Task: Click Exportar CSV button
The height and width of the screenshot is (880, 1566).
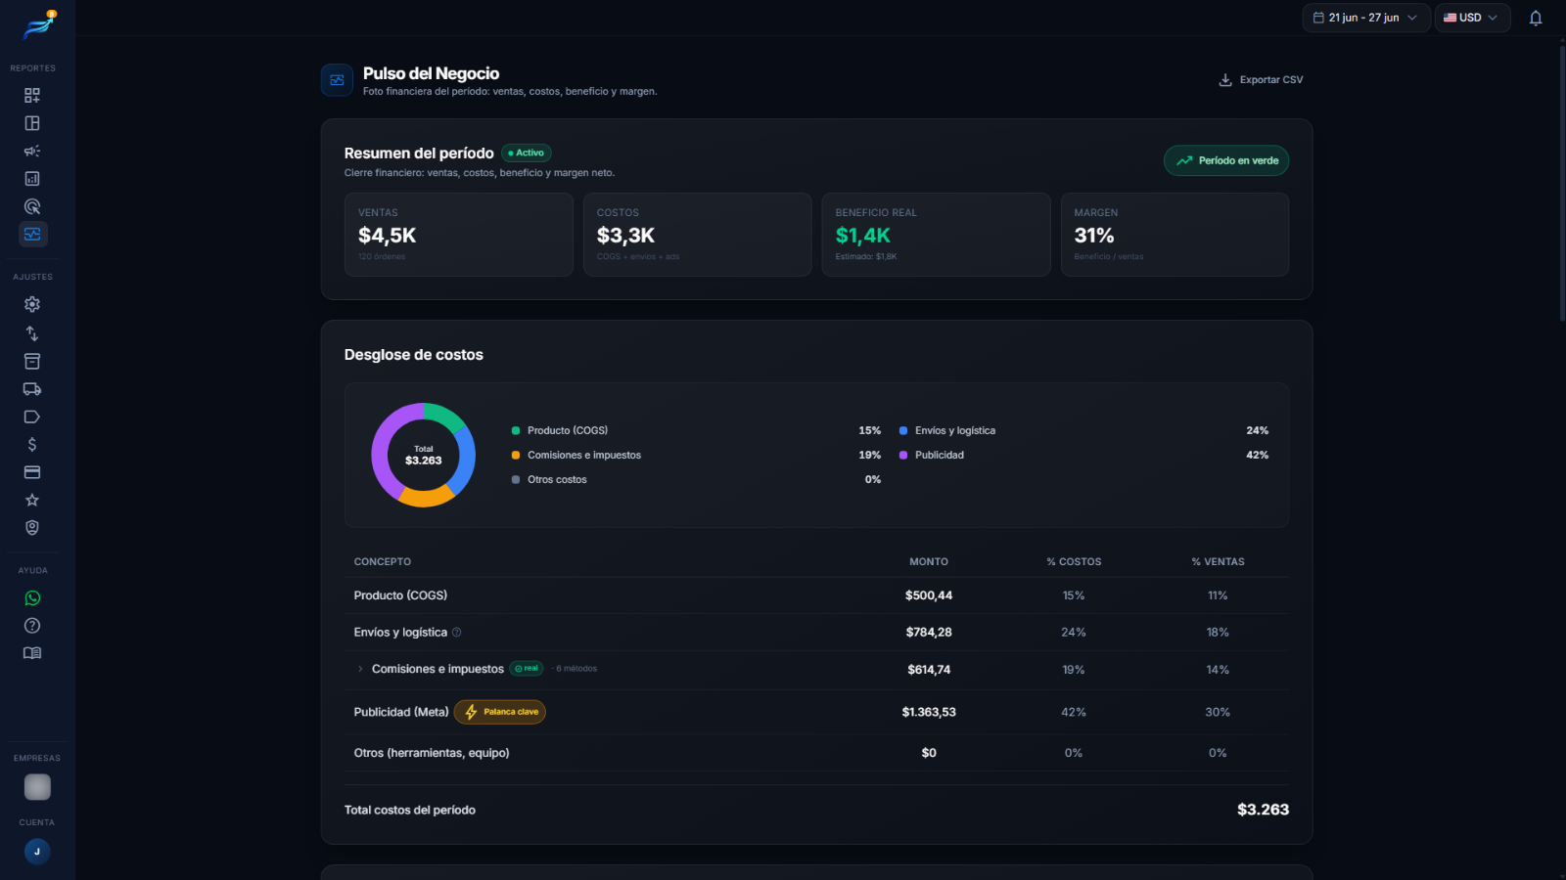Action: pos(1261,80)
